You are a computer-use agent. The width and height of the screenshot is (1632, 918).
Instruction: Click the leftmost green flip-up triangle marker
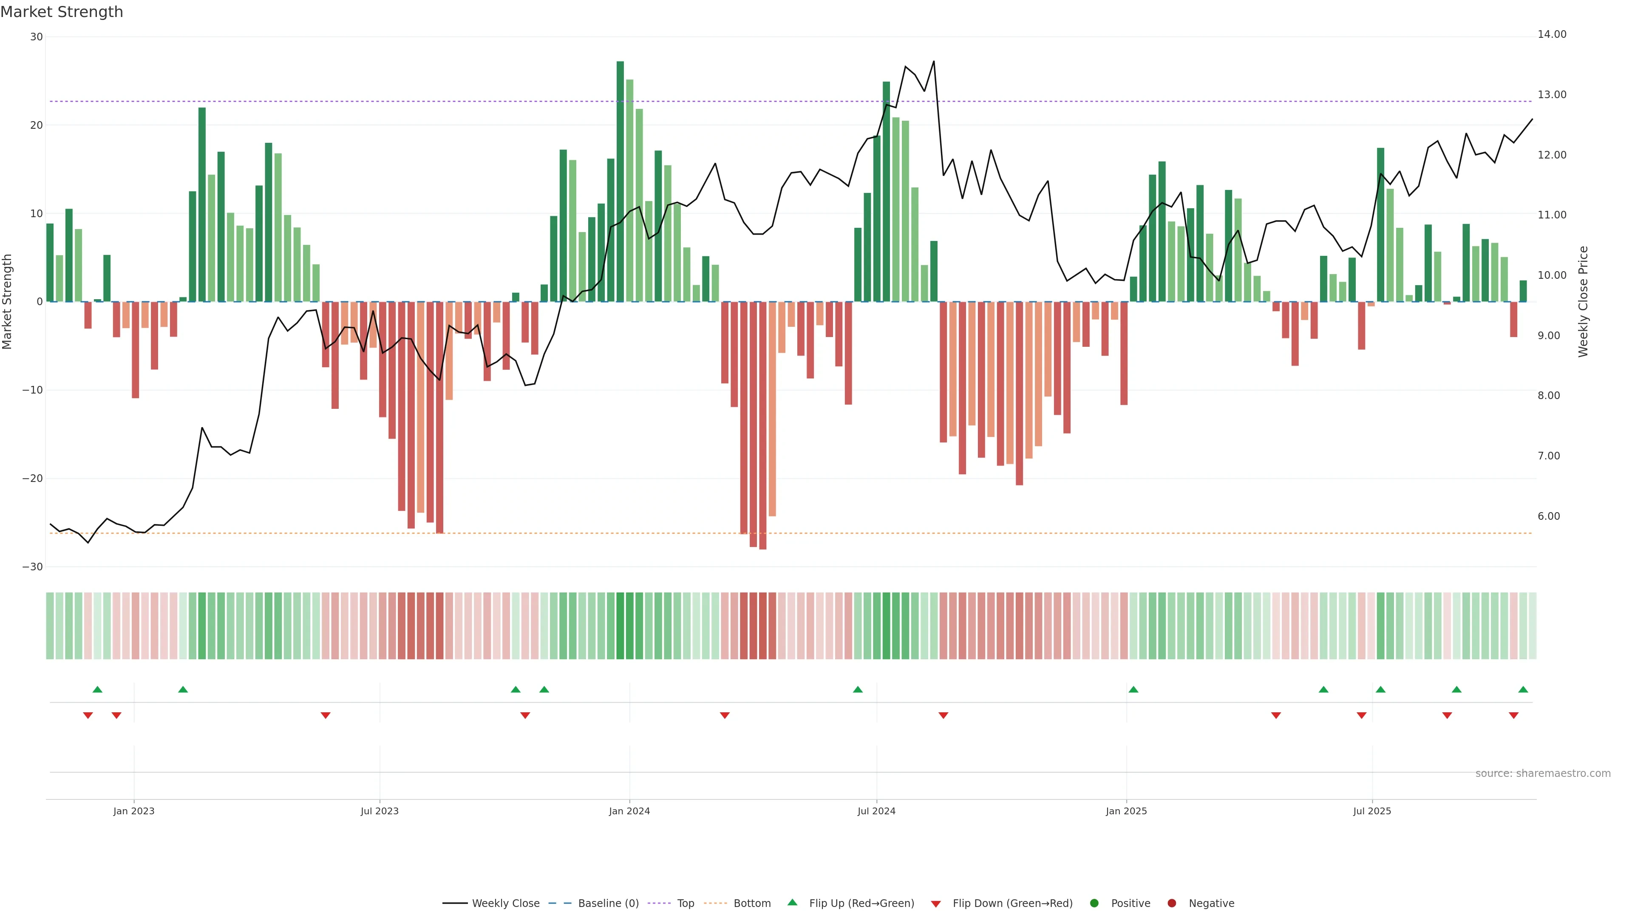[x=98, y=689]
